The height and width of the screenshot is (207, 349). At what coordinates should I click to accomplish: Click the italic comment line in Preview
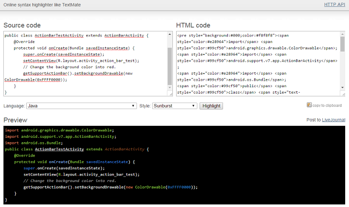[70, 181]
